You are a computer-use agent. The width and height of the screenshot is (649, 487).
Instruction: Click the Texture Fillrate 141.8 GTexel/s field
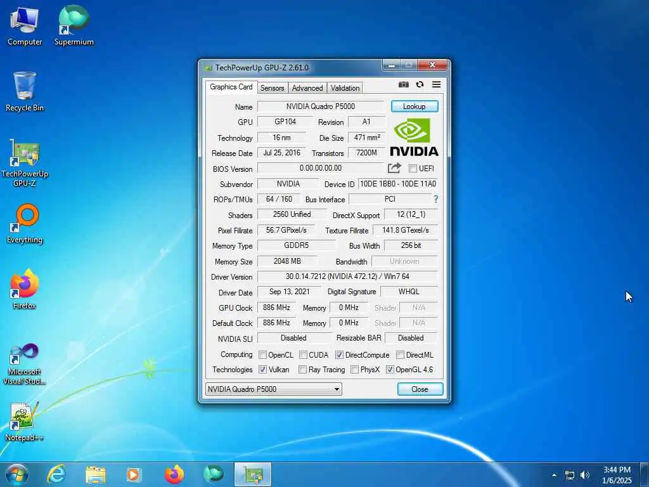[405, 230]
